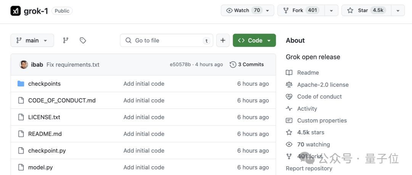Screen dimensions: 412x175
Task: Click the Apache-2.0 license scale icon
Action: [289, 85]
